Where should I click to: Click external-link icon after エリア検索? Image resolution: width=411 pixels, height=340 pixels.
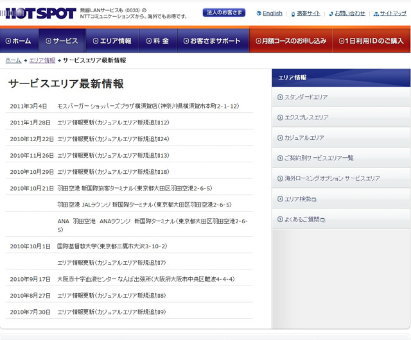[314, 200]
